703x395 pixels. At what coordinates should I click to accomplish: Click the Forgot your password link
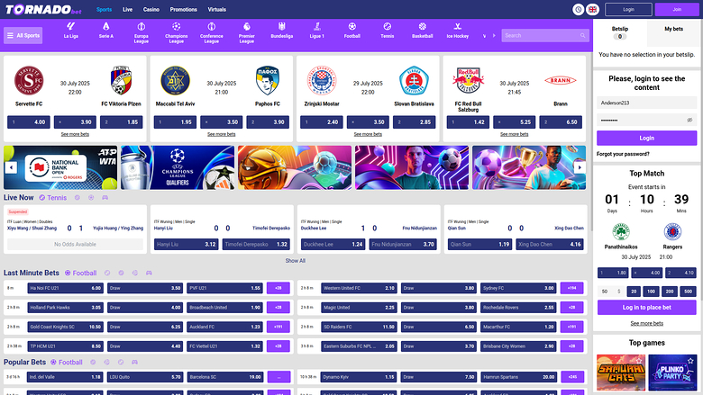(x=623, y=154)
